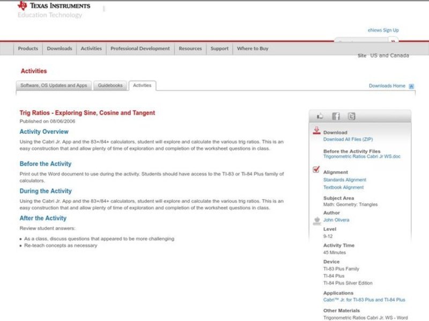Click the Texas Instruments logo
The height and width of the screenshot is (321, 429).
coord(54,6)
